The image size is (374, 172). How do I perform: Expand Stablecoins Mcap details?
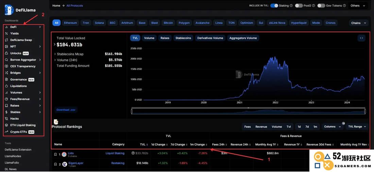pyautogui.click(x=55, y=54)
